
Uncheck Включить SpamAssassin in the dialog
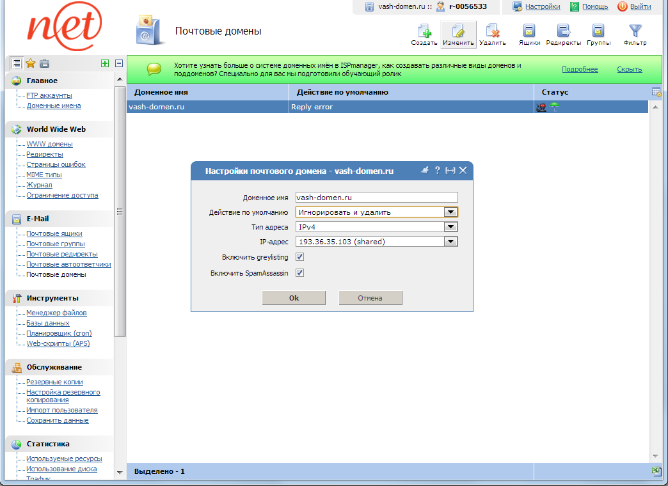pyautogui.click(x=300, y=272)
